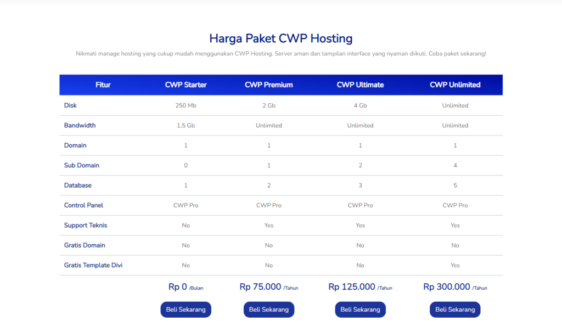Click the 'Gratis Template Divi' row label

(93, 265)
